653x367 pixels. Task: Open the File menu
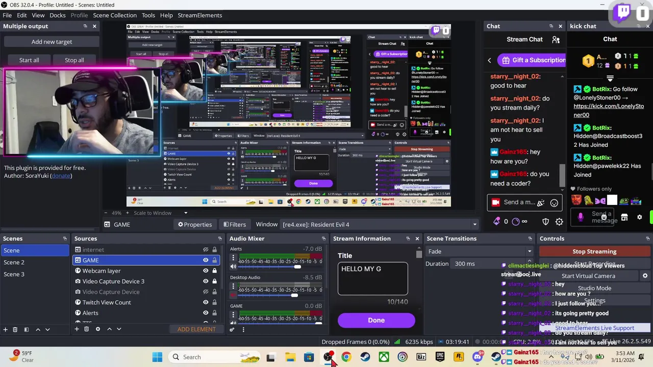click(7, 15)
